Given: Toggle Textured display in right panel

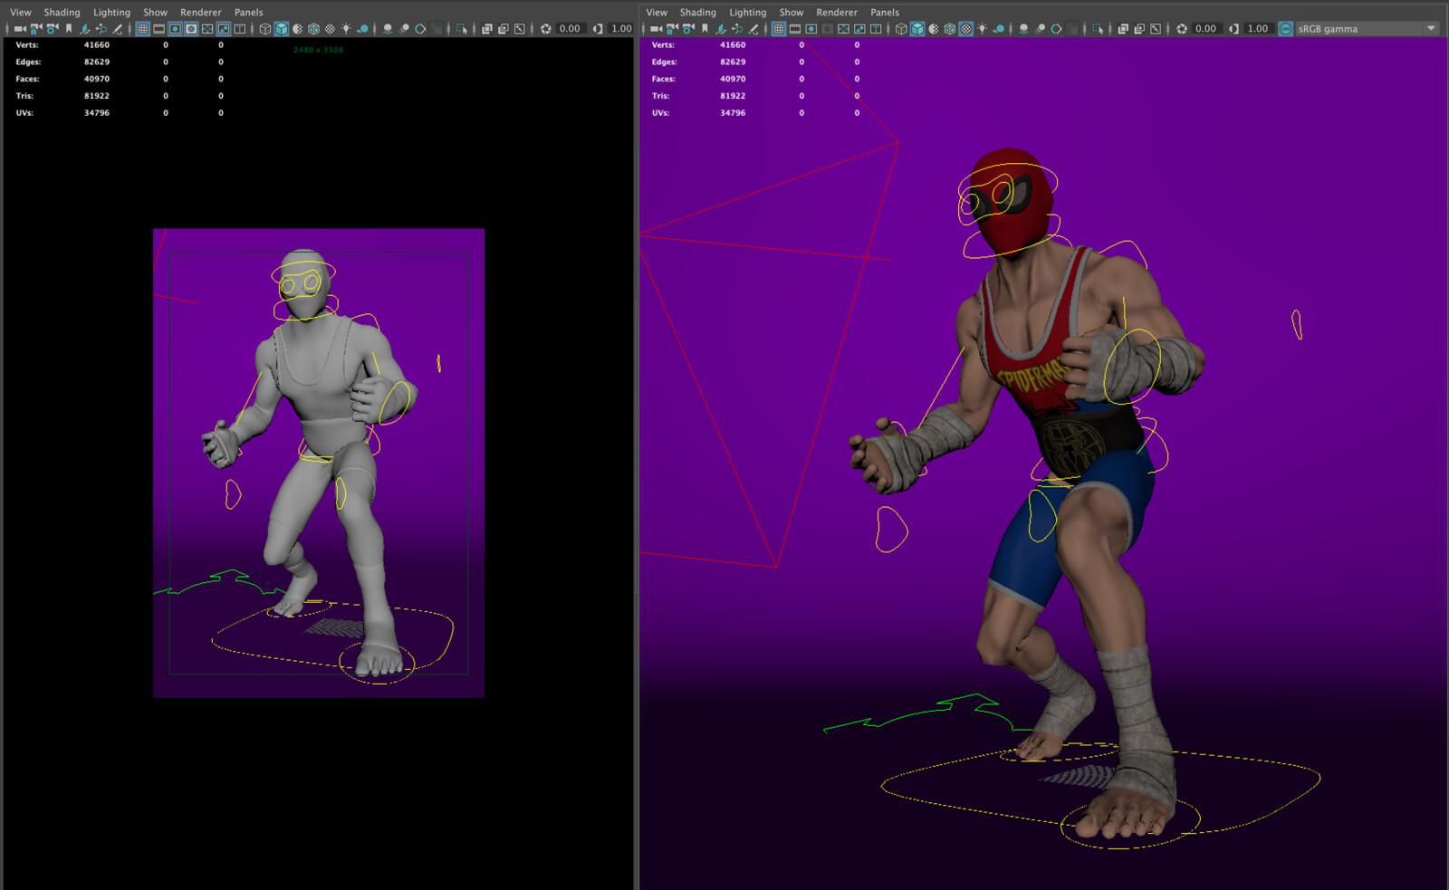Looking at the screenshot, I should pyautogui.click(x=965, y=29).
